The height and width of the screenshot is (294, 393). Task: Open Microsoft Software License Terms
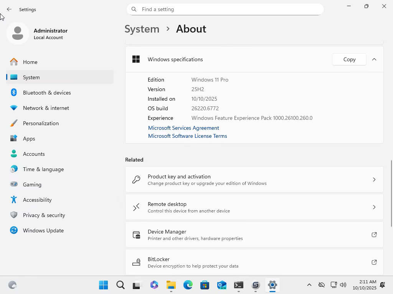[187, 136]
